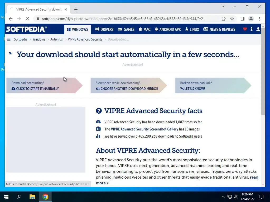The image size is (270, 202).
Task: Expand the tab search chevron
Action: tap(223, 7)
